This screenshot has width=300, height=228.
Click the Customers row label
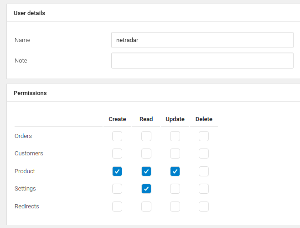click(x=29, y=154)
